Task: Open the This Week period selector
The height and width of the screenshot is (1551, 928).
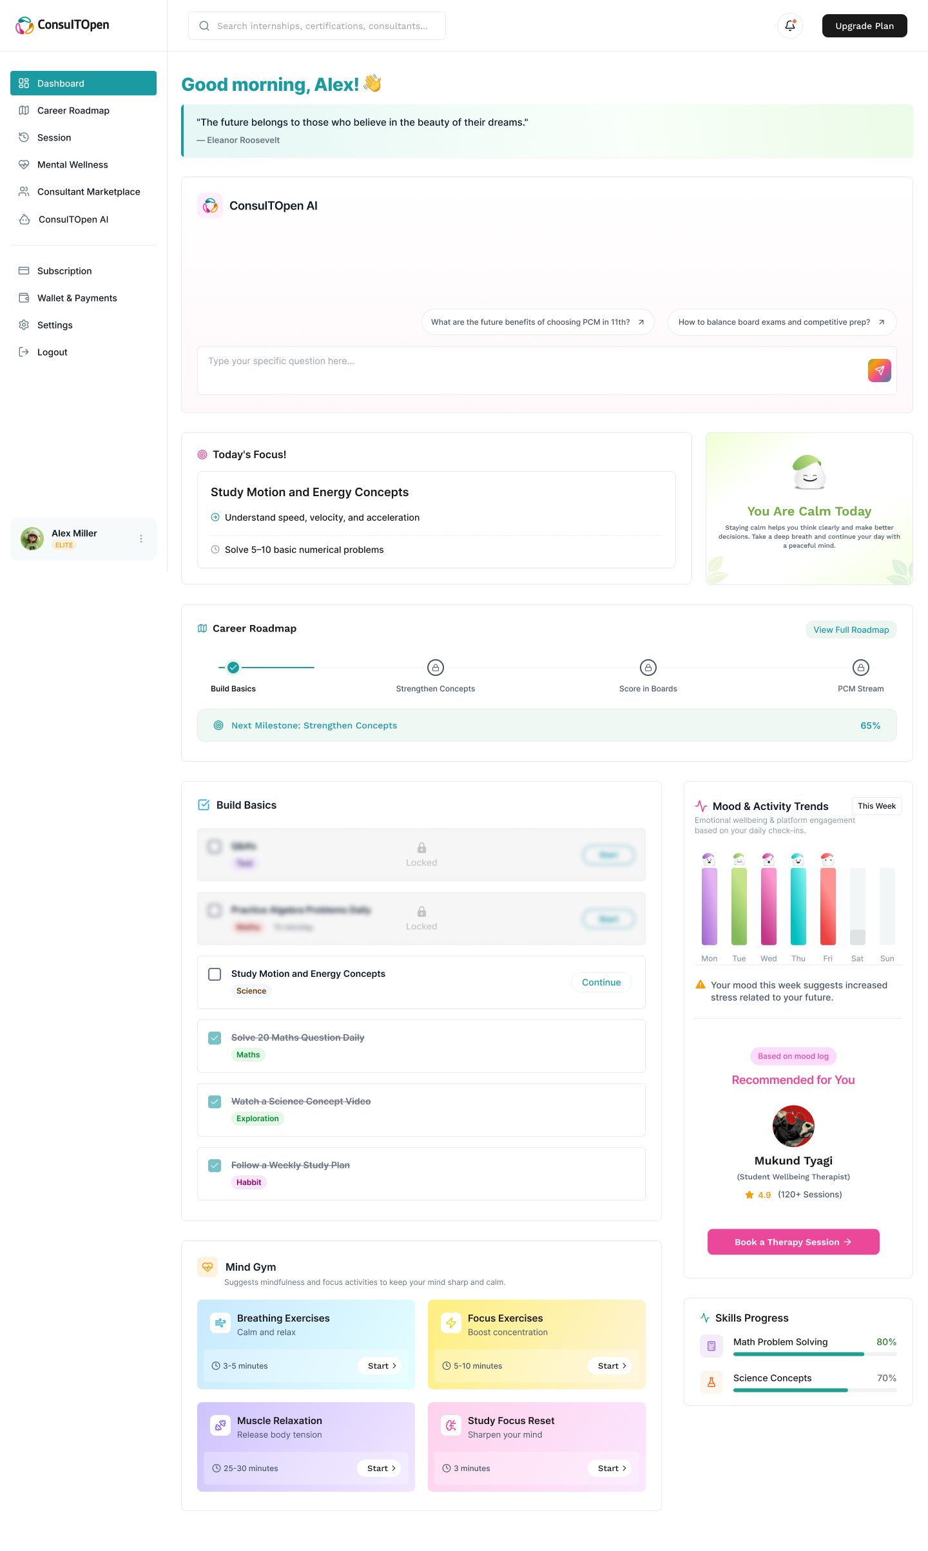Action: pos(876,806)
